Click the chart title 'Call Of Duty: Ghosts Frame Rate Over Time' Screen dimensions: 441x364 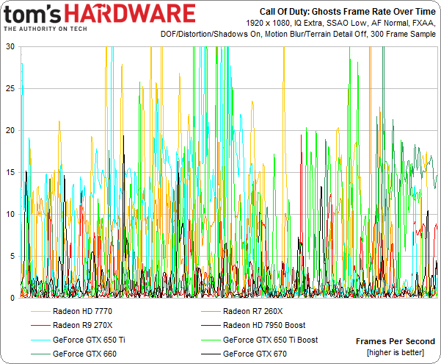[347, 12]
